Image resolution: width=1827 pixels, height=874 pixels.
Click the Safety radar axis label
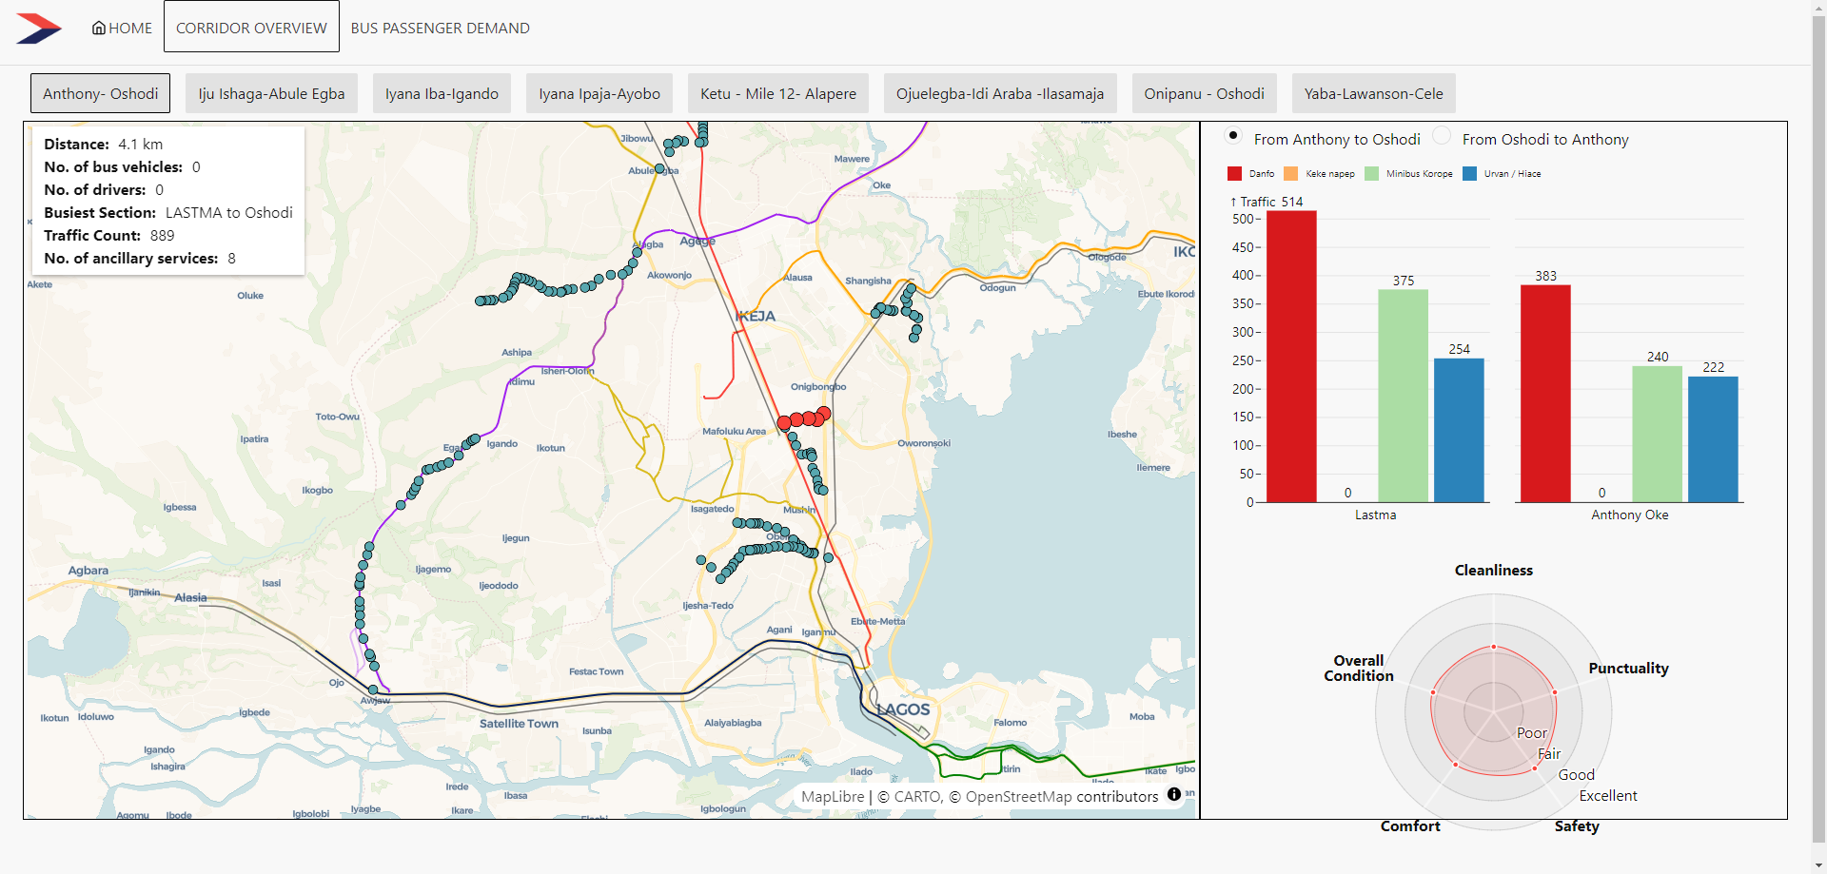click(1577, 826)
